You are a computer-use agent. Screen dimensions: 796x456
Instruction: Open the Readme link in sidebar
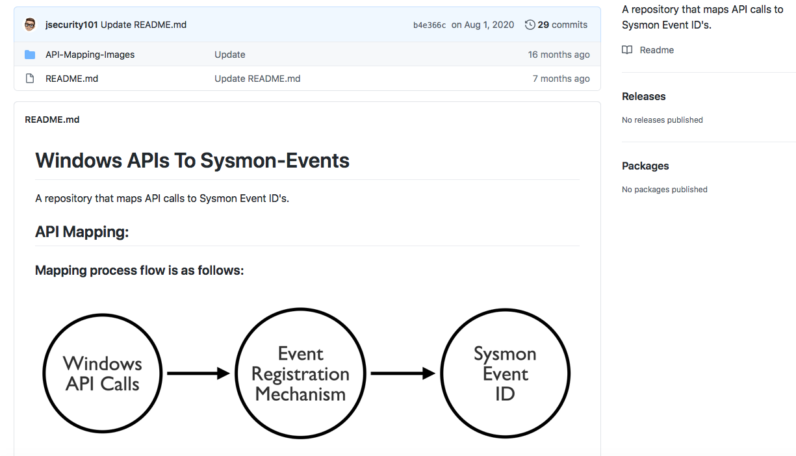656,50
